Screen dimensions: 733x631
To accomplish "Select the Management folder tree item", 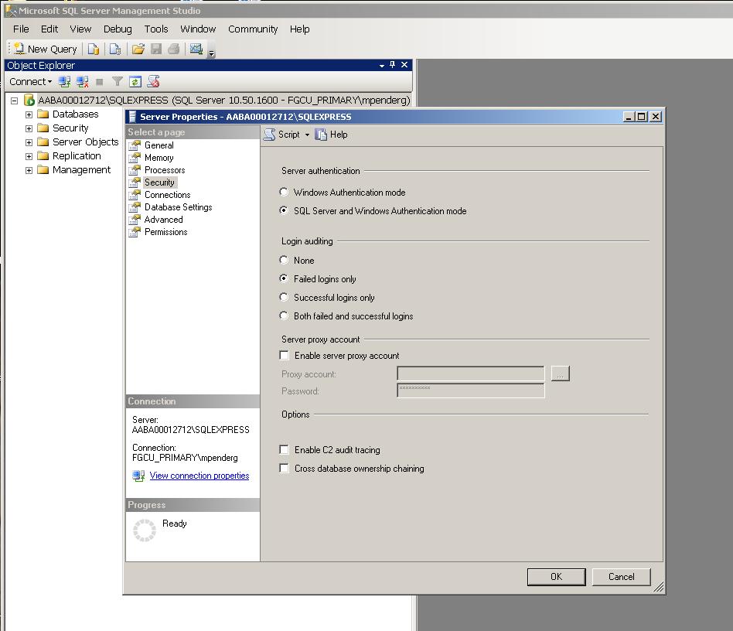I will tap(81, 170).
